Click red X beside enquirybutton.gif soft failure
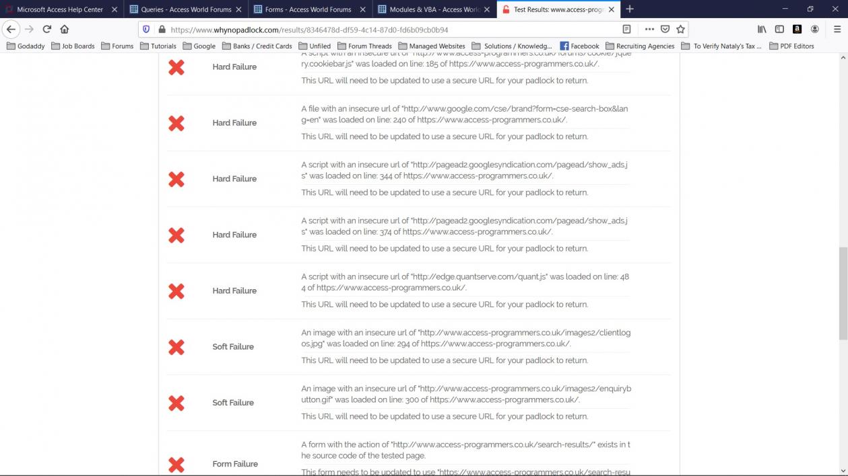The image size is (848, 476). pyautogui.click(x=176, y=403)
